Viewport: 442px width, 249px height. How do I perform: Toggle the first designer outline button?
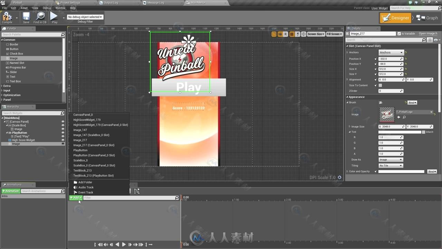point(274,34)
